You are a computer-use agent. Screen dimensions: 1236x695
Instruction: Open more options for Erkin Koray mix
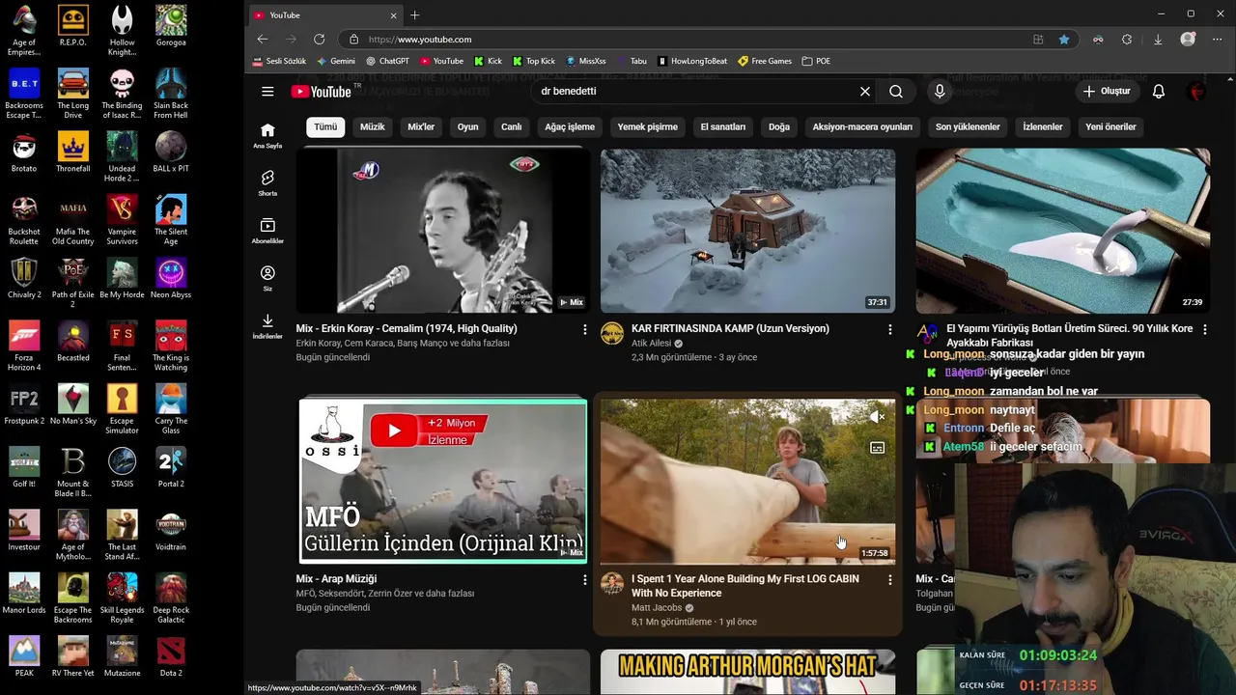[x=584, y=330]
